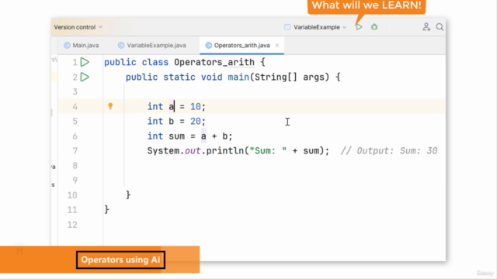Open the Version control dropdown
497x279 pixels.
coord(78,27)
